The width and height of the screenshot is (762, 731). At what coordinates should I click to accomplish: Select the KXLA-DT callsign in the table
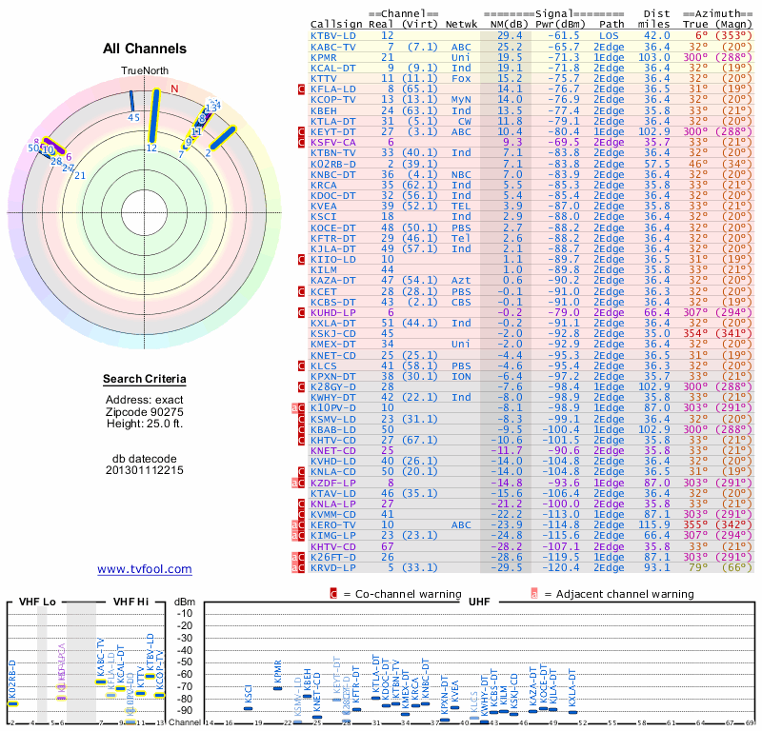[x=333, y=323]
